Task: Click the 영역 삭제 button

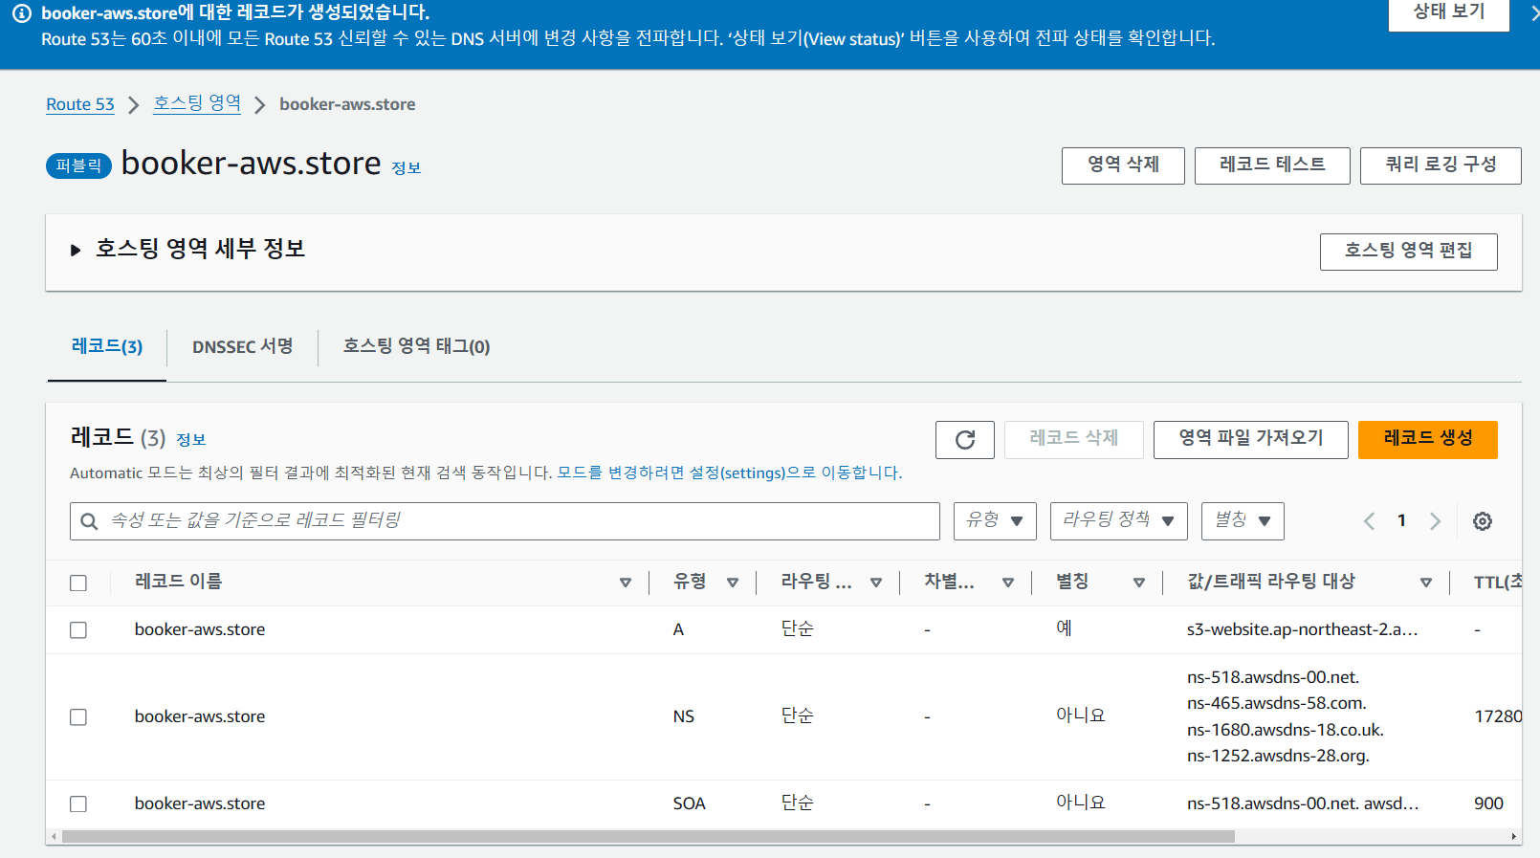Action: (1123, 165)
